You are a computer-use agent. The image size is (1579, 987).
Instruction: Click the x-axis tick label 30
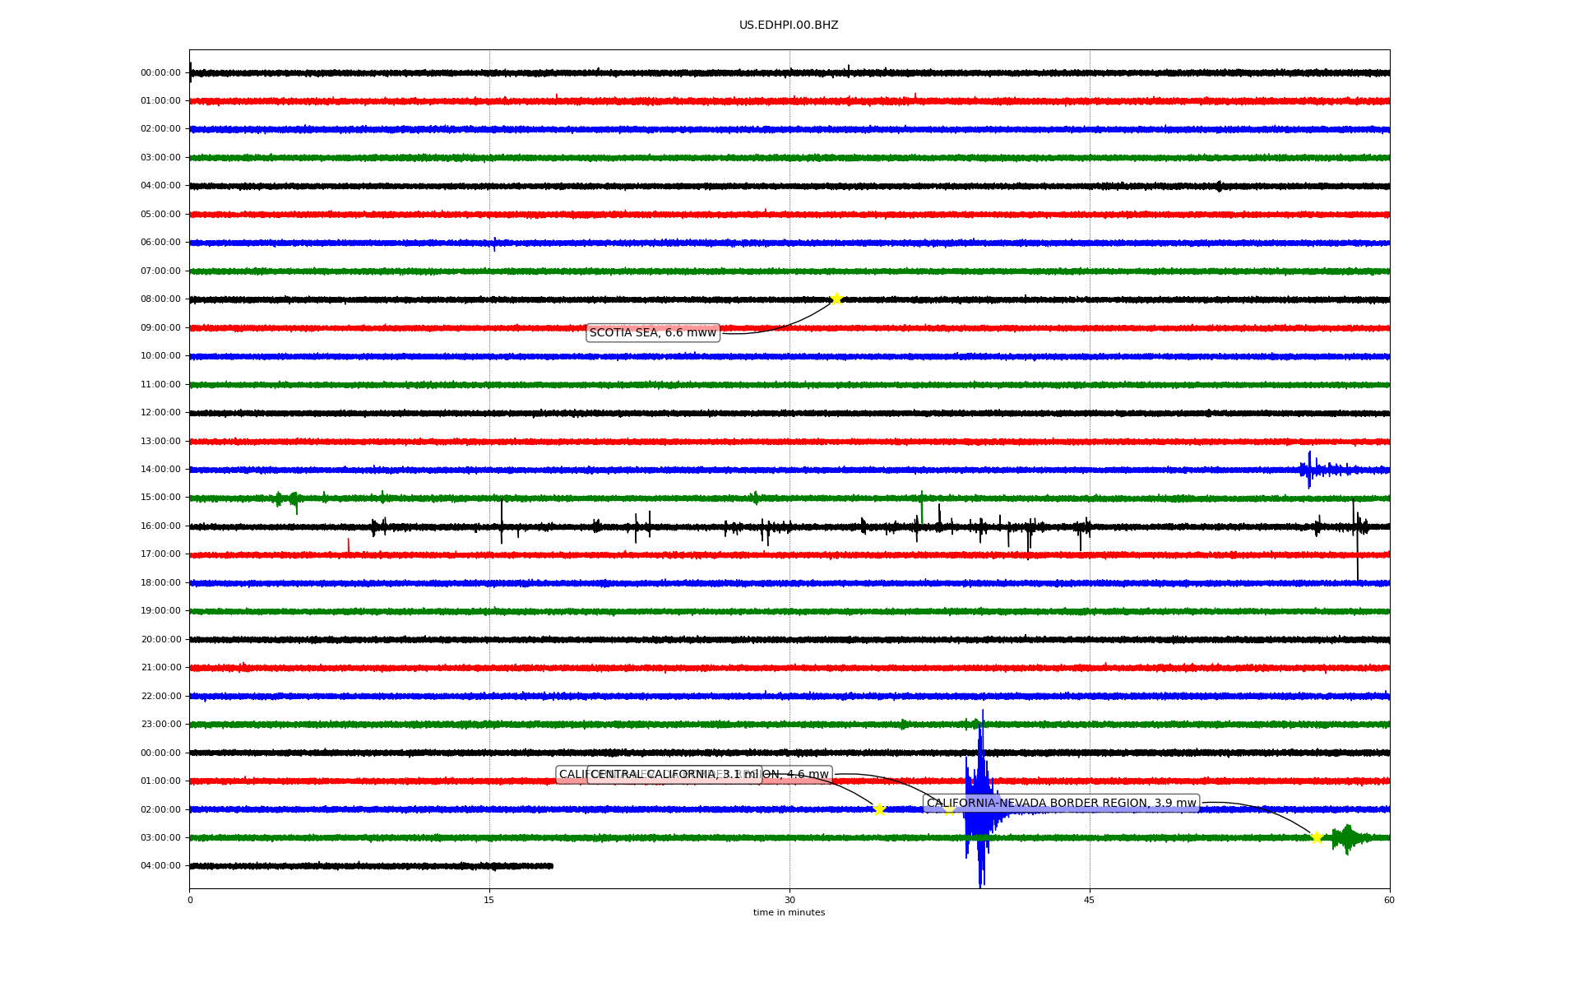(x=789, y=901)
